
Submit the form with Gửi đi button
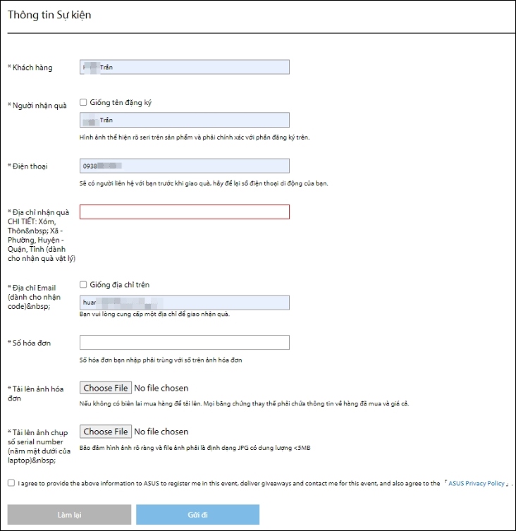(197, 515)
